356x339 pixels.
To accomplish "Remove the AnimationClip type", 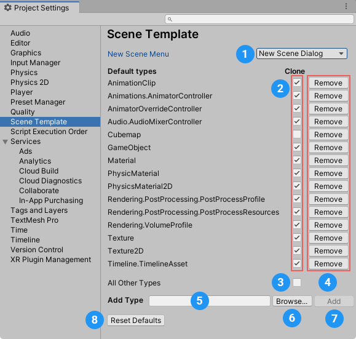I will (328, 83).
